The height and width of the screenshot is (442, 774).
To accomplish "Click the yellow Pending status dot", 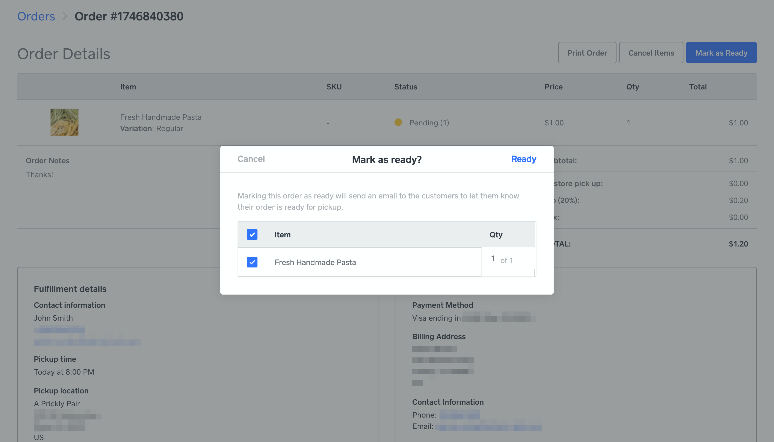I will [x=398, y=122].
